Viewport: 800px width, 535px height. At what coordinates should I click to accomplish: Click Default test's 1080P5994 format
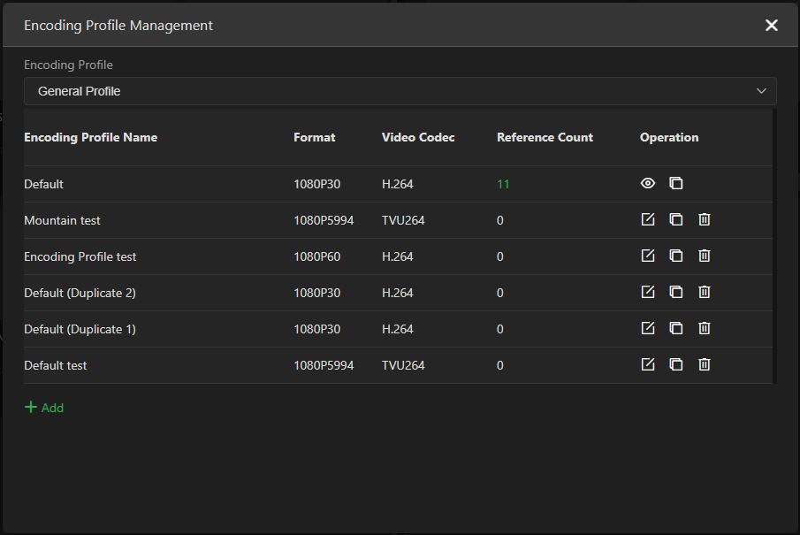[x=324, y=365]
